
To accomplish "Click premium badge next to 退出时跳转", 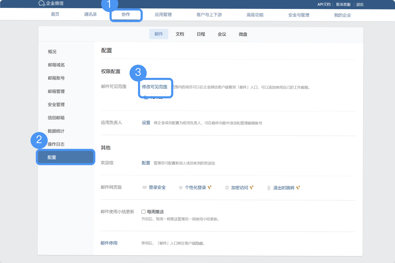I will tap(298, 188).
